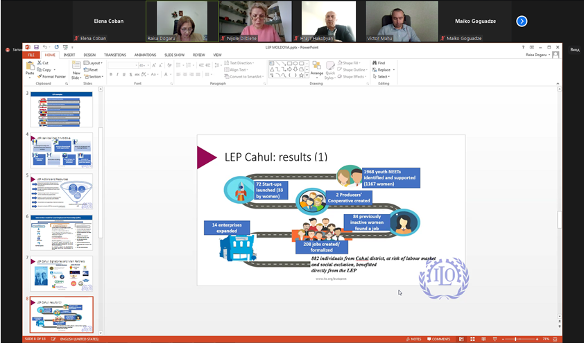This screenshot has width=584, height=343.
Task: Toggle Bold formatting in Font group
Action: tap(111, 74)
